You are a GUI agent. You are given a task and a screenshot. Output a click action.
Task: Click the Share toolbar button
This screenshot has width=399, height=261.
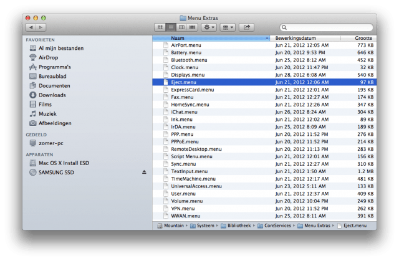(x=247, y=27)
